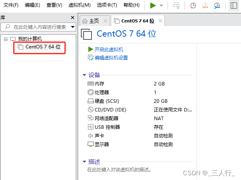This screenshot has width=241, height=180.
Task: Click the 声卡 sound card speaker icon
Action: pos(91,135)
